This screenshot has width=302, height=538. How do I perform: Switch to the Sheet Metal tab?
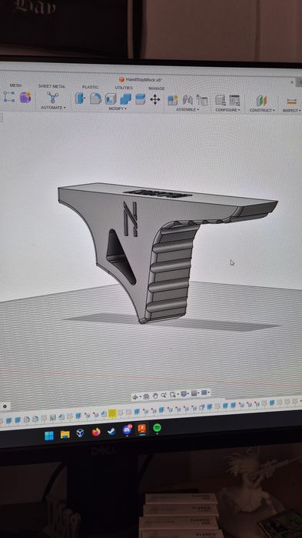coord(51,86)
